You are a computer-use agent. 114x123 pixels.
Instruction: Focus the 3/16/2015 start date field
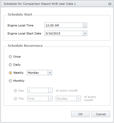pyautogui.click(x=64, y=33)
